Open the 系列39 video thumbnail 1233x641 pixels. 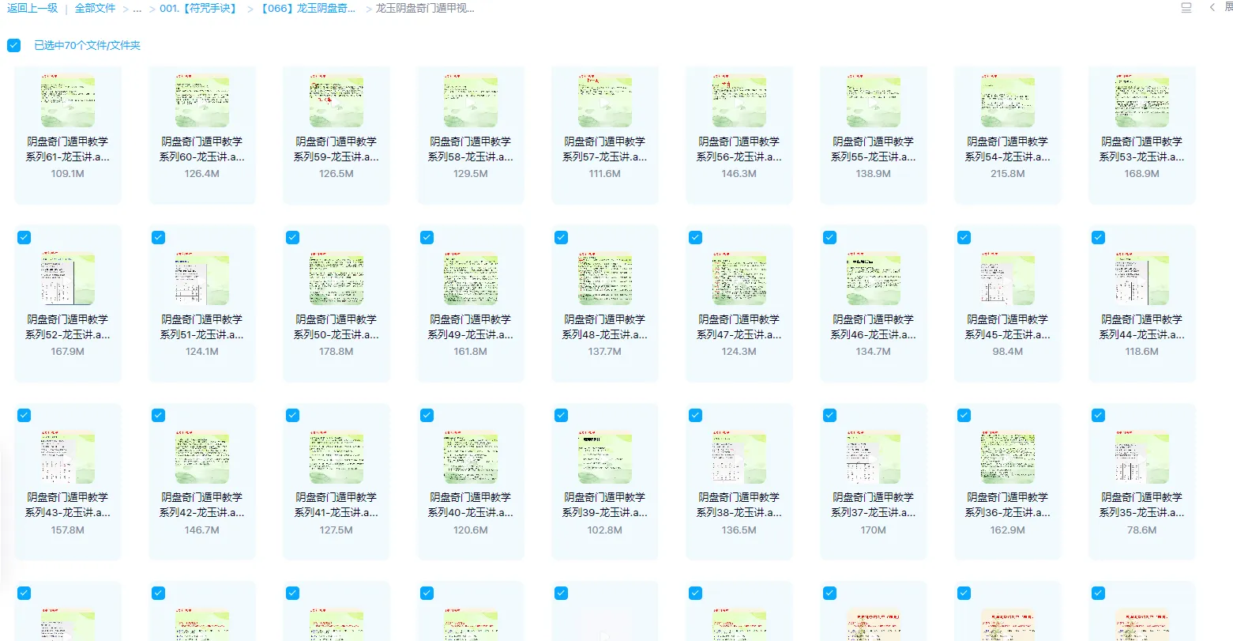point(605,457)
